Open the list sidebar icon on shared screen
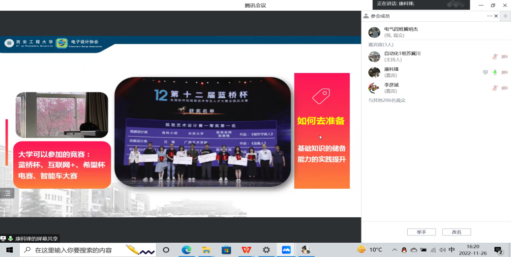 point(7,193)
